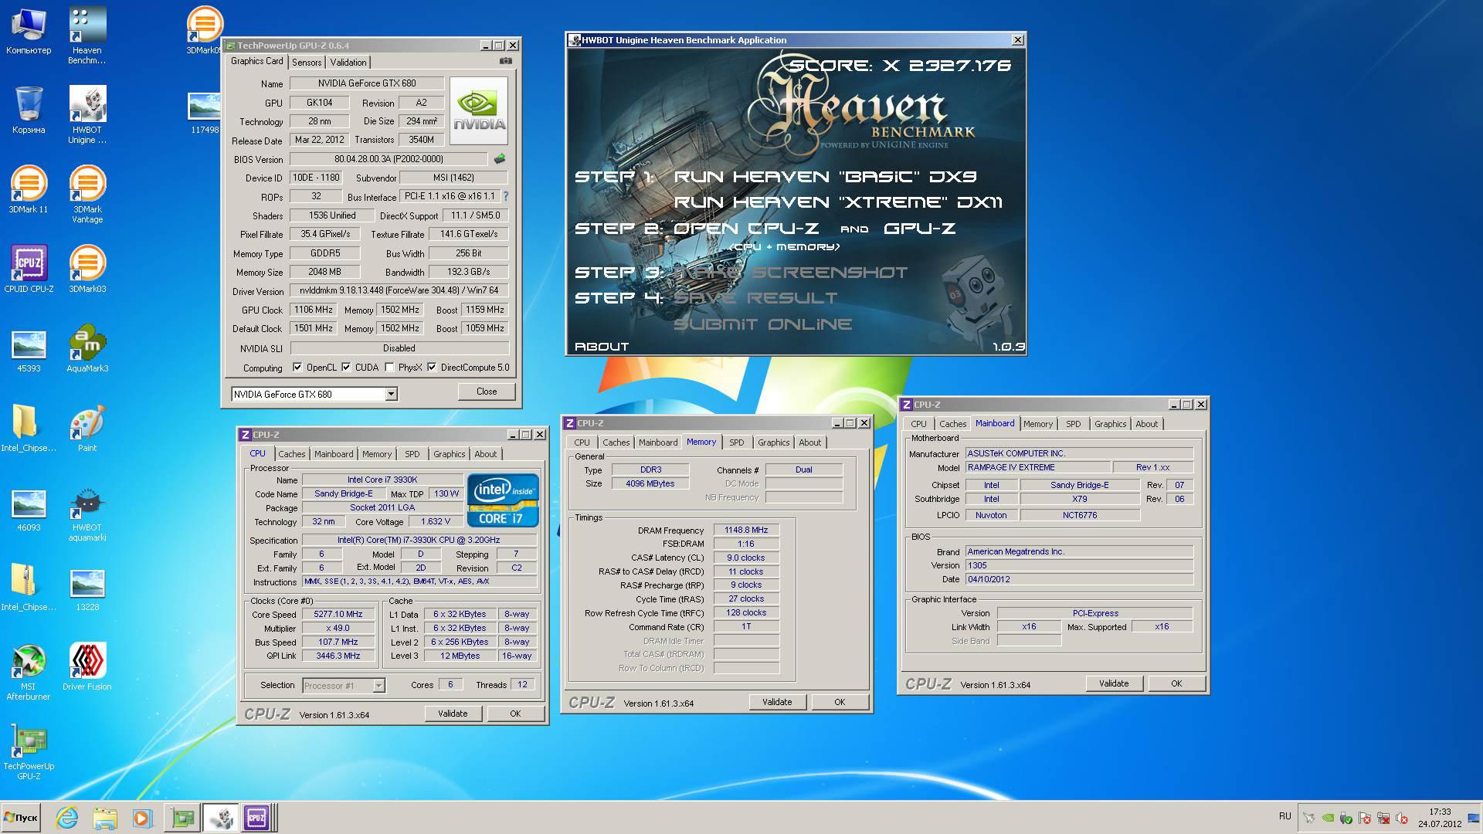Click the GPU-Z screenshot camera icon

click(x=505, y=61)
